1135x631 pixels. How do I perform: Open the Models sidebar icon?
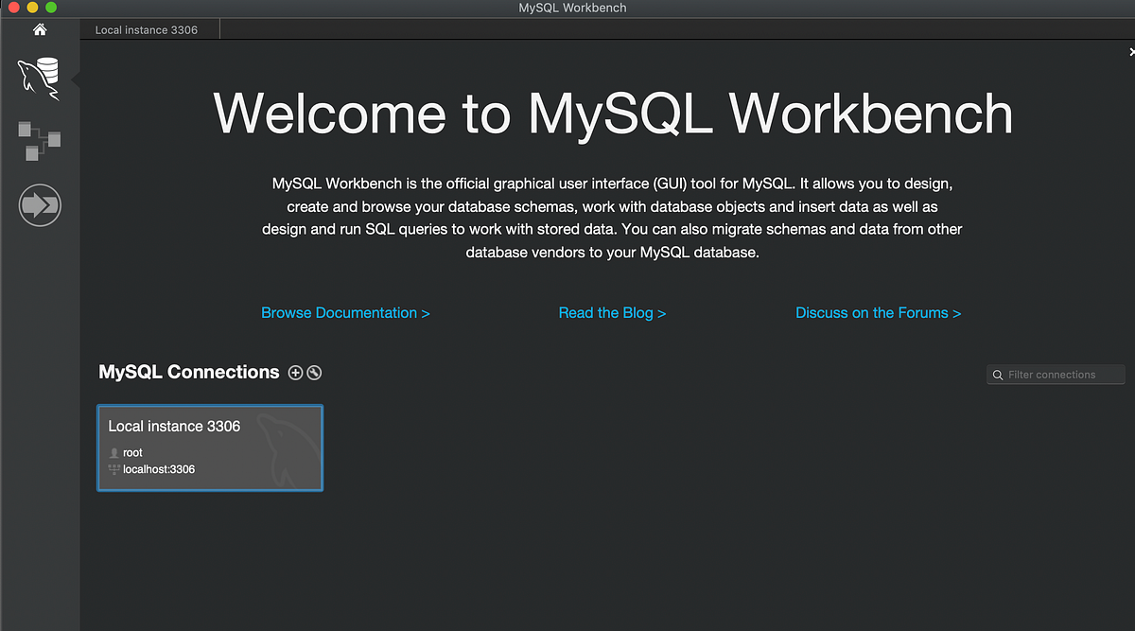(x=40, y=140)
